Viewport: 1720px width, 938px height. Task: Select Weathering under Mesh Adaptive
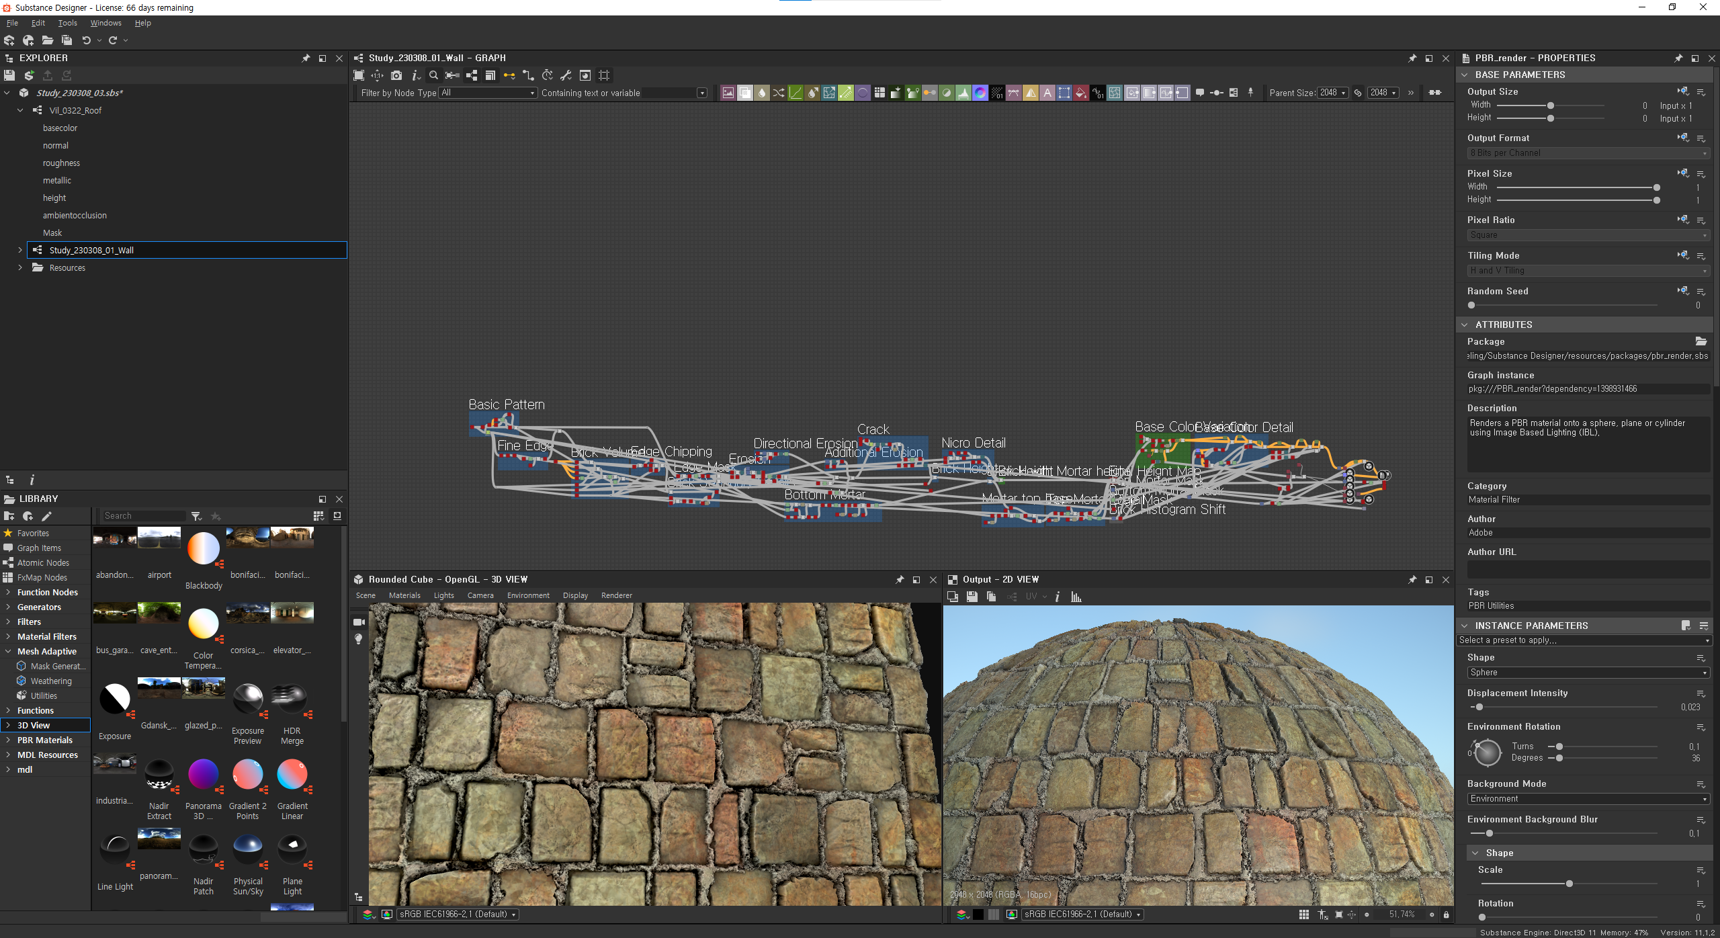tap(51, 681)
